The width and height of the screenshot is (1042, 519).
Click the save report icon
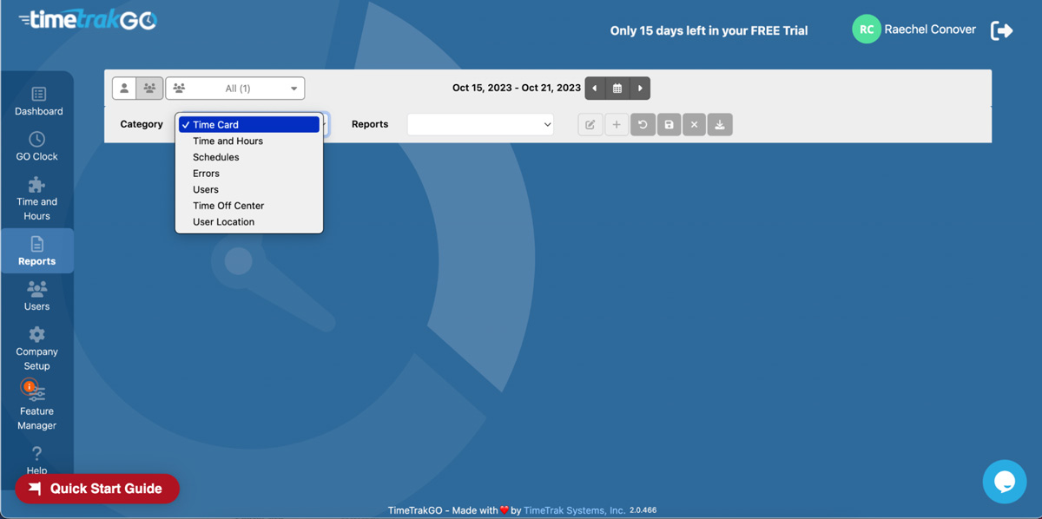pos(668,124)
